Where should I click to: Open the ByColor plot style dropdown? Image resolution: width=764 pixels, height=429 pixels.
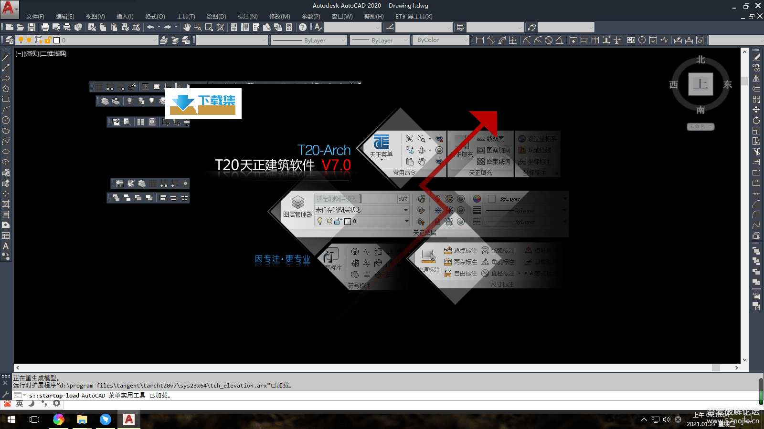[441, 40]
